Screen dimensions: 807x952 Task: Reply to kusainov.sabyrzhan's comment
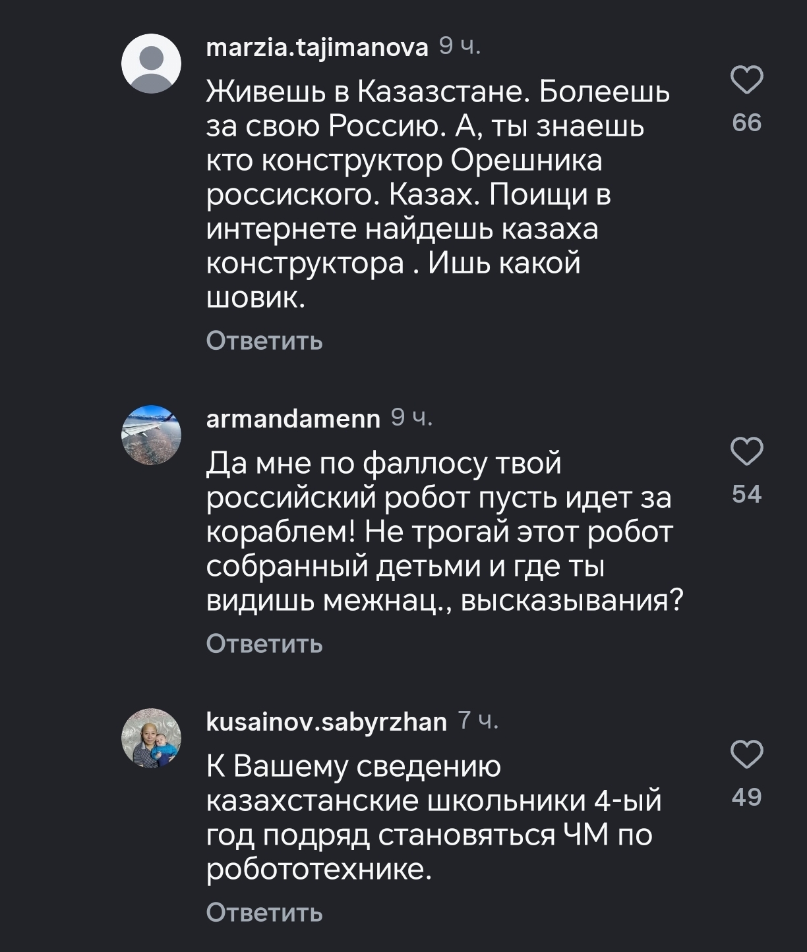(x=264, y=912)
